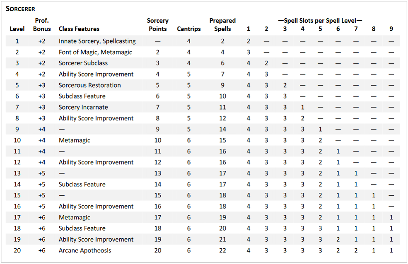
Task: Click the Spell Slots per Spell Level heading
Action: pyautogui.click(x=320, y=20)
